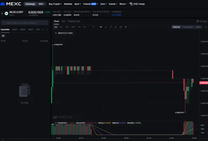Switch to the Depth chart view
The width and height of the screenshot is (208, 141).
click(198, 27)
